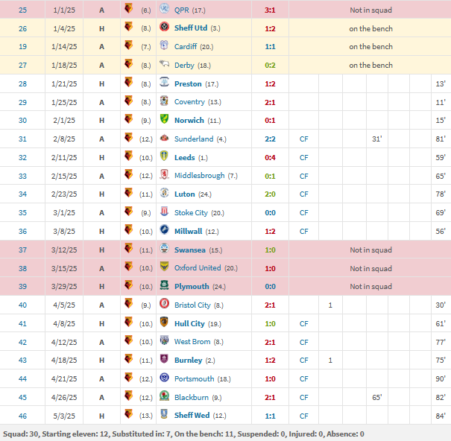451x441 pixels.
Task: Click Watford crest in matchday 25 row
Action: coord(128,9)
